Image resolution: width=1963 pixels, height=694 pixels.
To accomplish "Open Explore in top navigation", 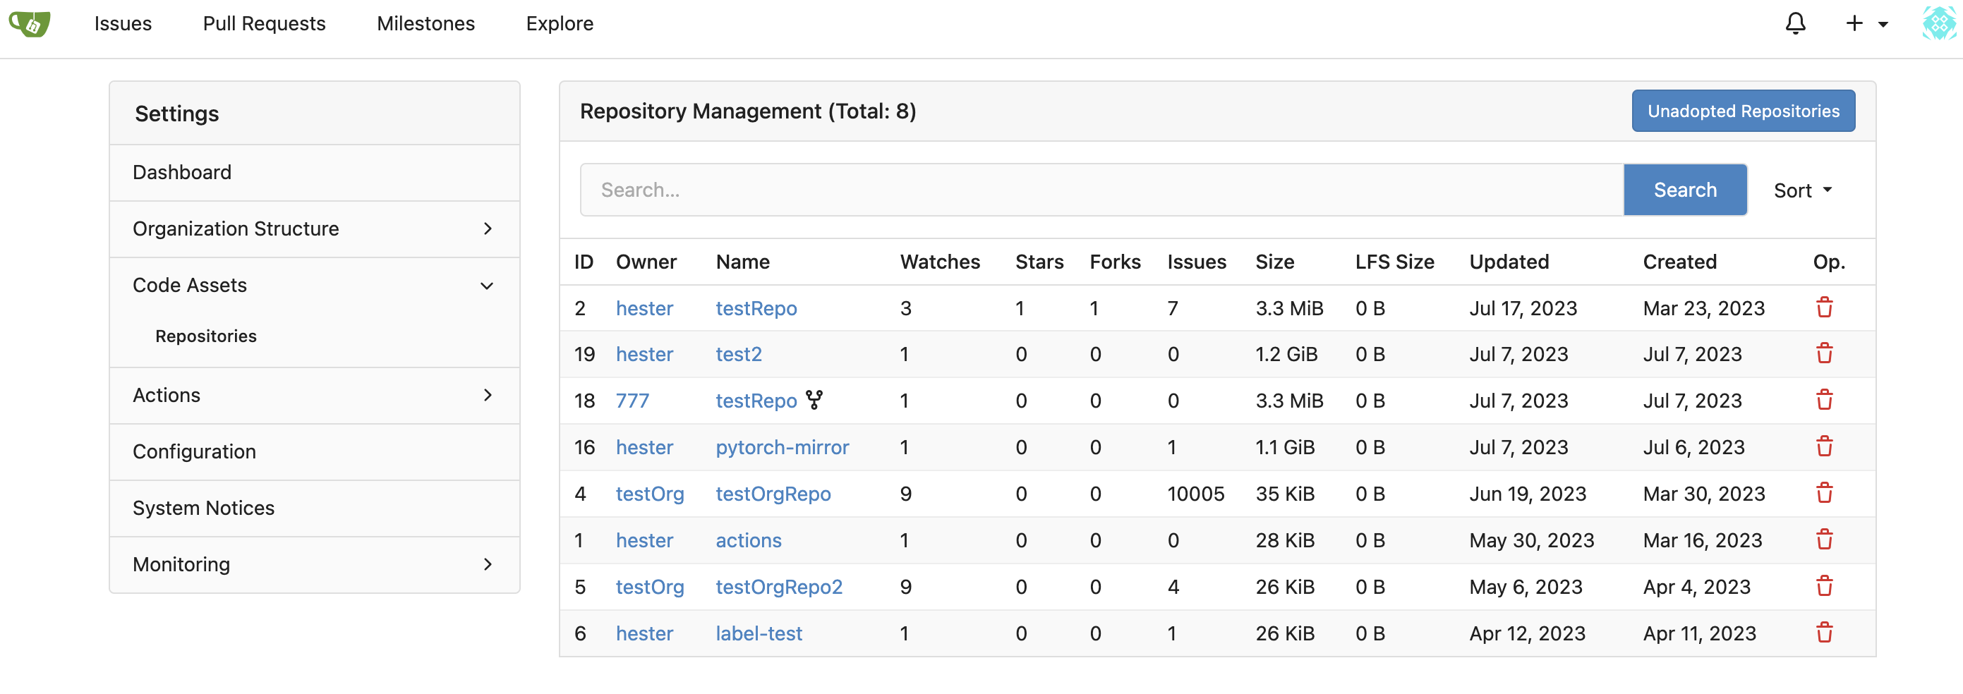I will coord(560,23).
